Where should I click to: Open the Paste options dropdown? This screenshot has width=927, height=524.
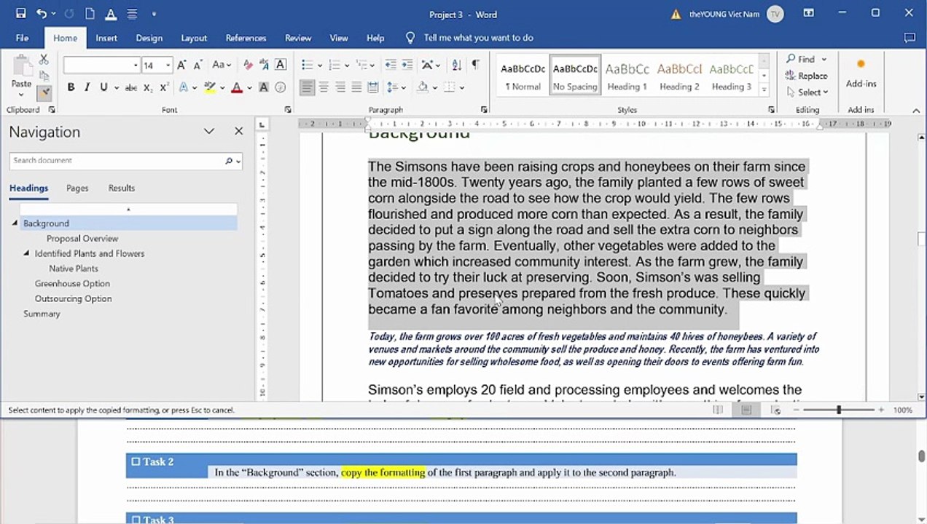[21, 94]
